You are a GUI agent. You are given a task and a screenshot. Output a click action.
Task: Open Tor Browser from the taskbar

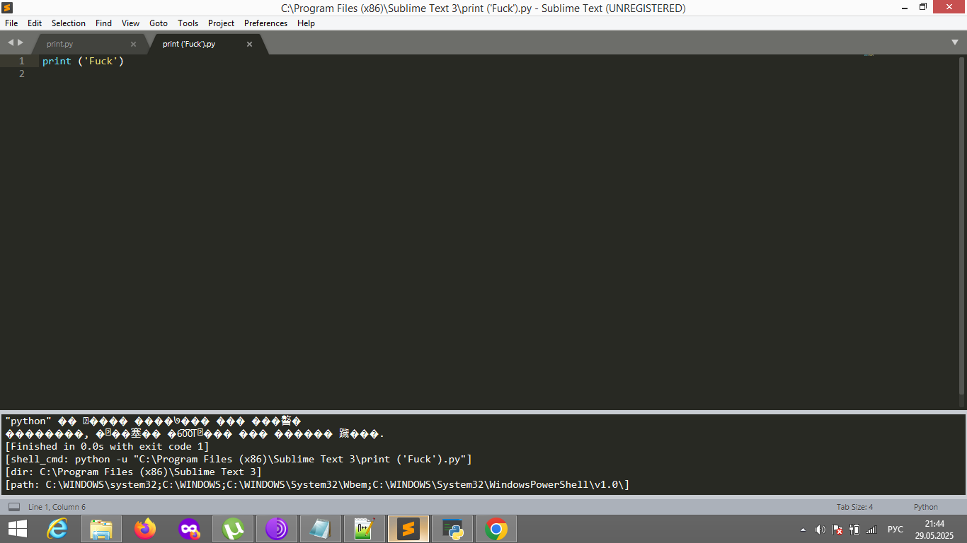click(x=277, y=529)
